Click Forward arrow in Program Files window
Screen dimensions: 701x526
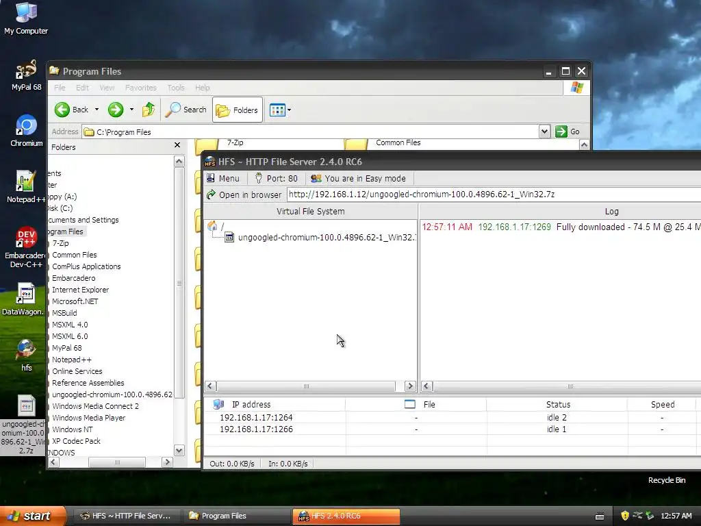point(115,110)
